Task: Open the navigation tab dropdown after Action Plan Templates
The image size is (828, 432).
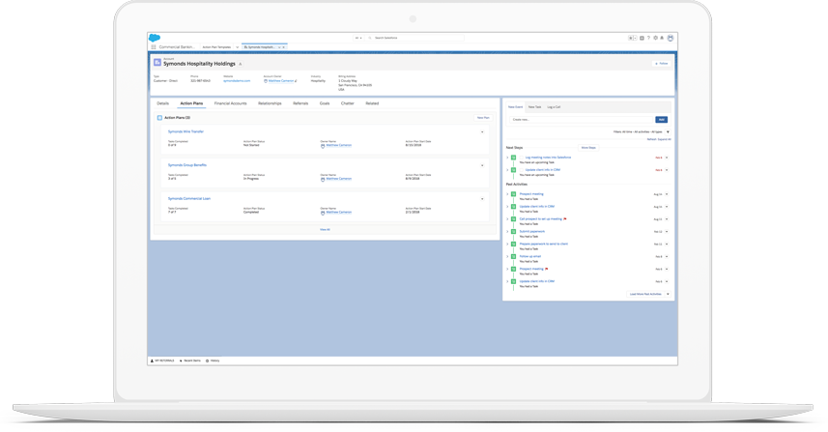Action: [x=237, y=47]
